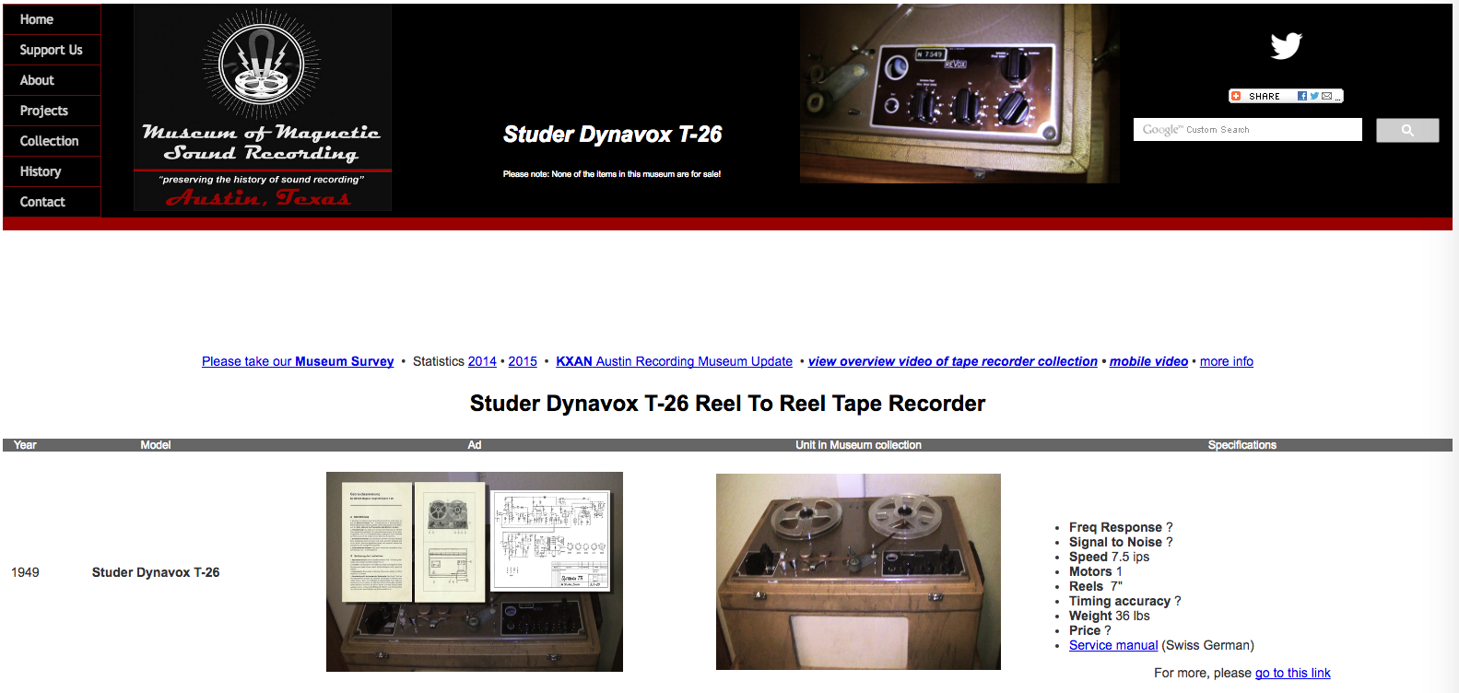This screenshot has height=693, width=1459.
Task: Open the Service manual link
Action: coord(1113,645)
